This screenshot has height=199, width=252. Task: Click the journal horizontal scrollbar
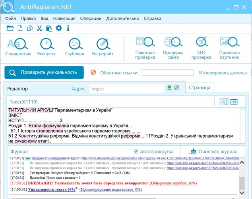click(x=85, y=198)
